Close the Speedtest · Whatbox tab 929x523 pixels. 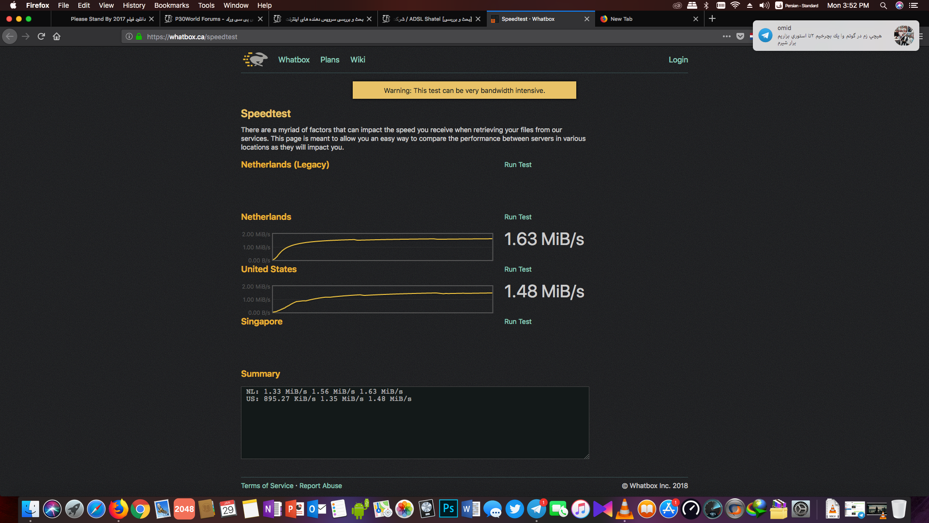point(587,19)
